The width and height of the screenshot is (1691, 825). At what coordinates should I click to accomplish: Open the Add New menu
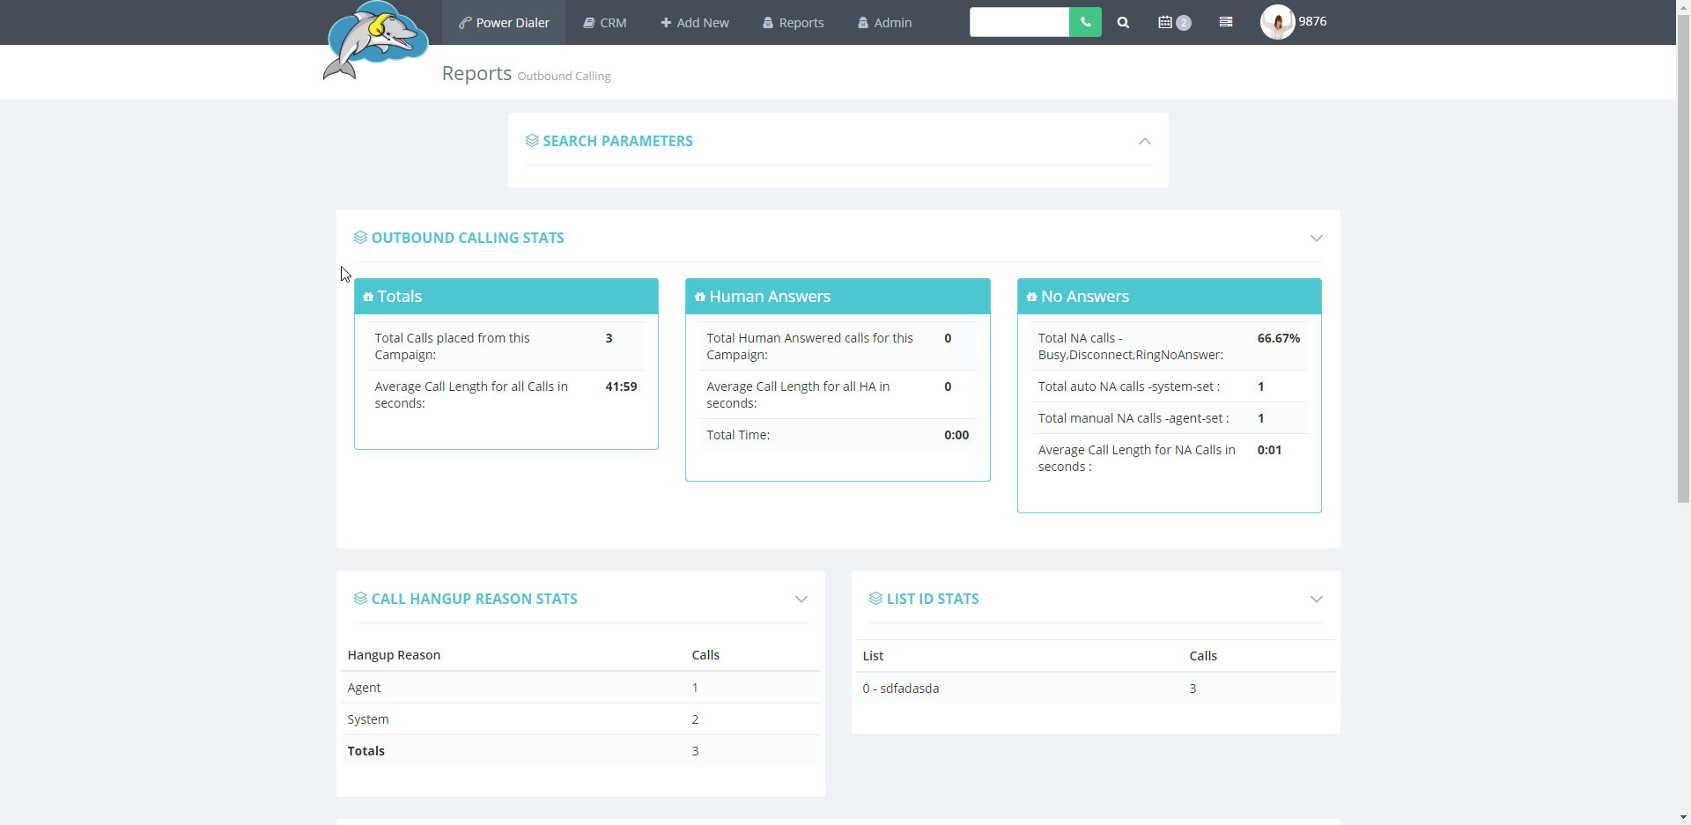tap(695, 23)
